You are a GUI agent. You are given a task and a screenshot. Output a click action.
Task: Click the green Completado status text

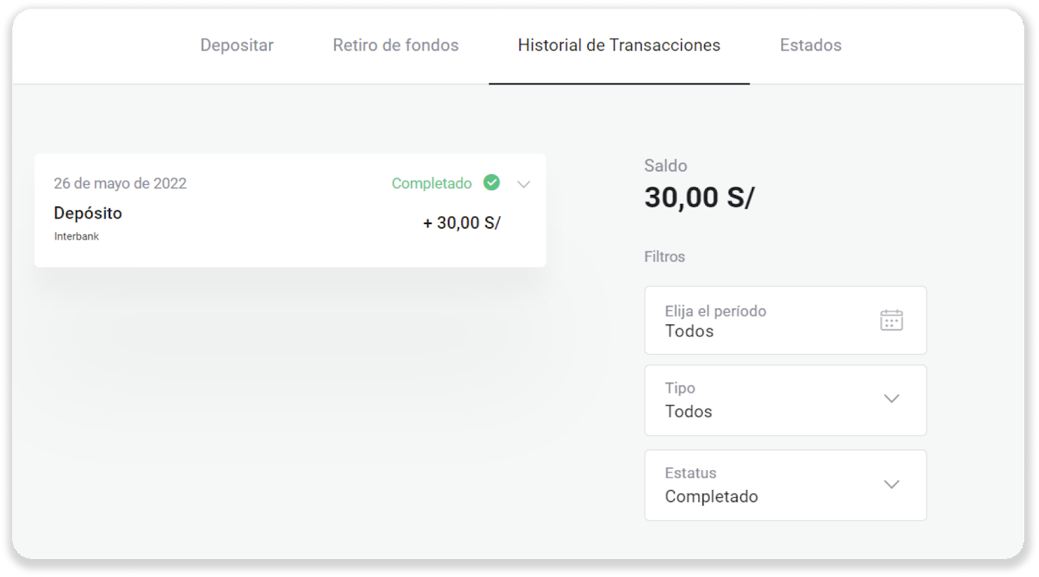(431, 184)
